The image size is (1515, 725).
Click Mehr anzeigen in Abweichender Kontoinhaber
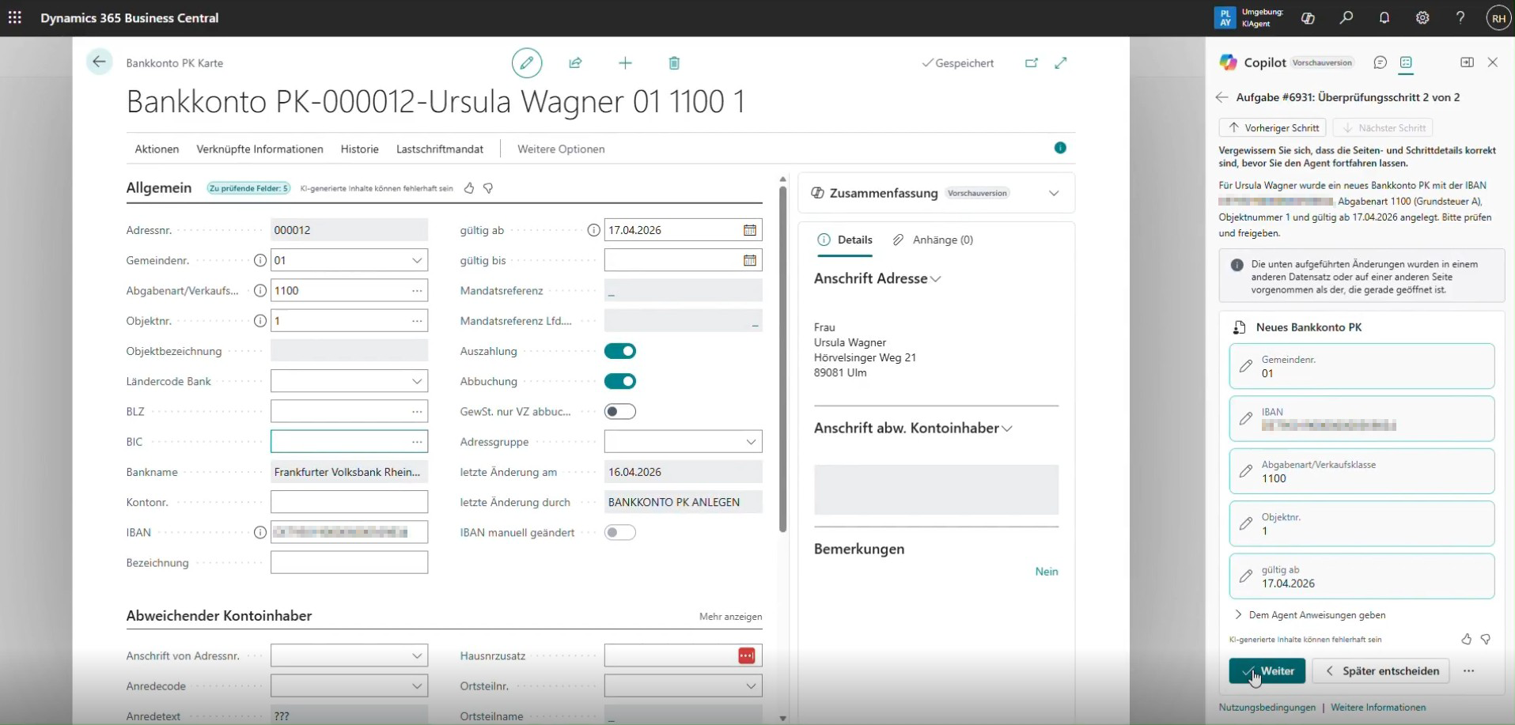point(730,616)
